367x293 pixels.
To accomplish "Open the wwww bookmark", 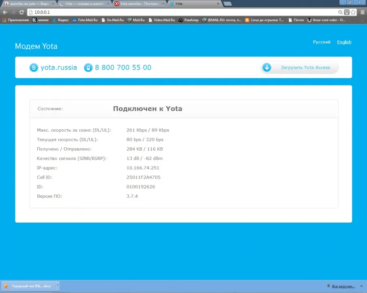I will click(x=40, y=20).
